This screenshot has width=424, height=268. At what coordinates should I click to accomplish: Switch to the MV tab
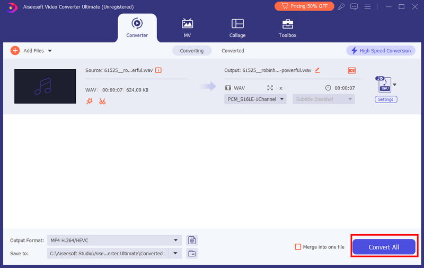[x=187, y=28]
